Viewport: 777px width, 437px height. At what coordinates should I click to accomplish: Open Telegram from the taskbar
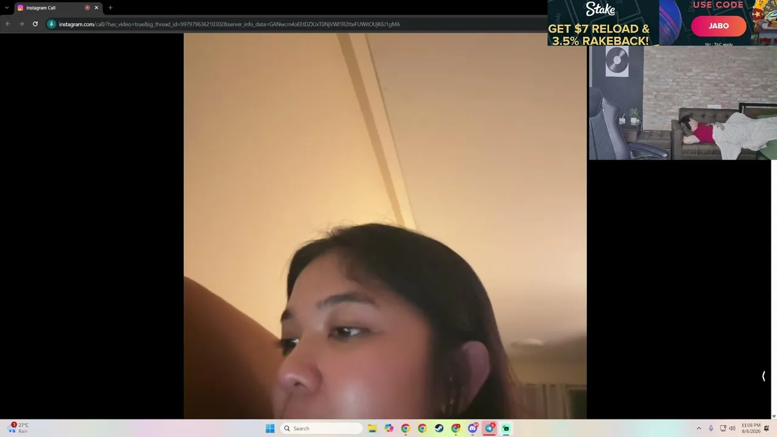point(489,429)
